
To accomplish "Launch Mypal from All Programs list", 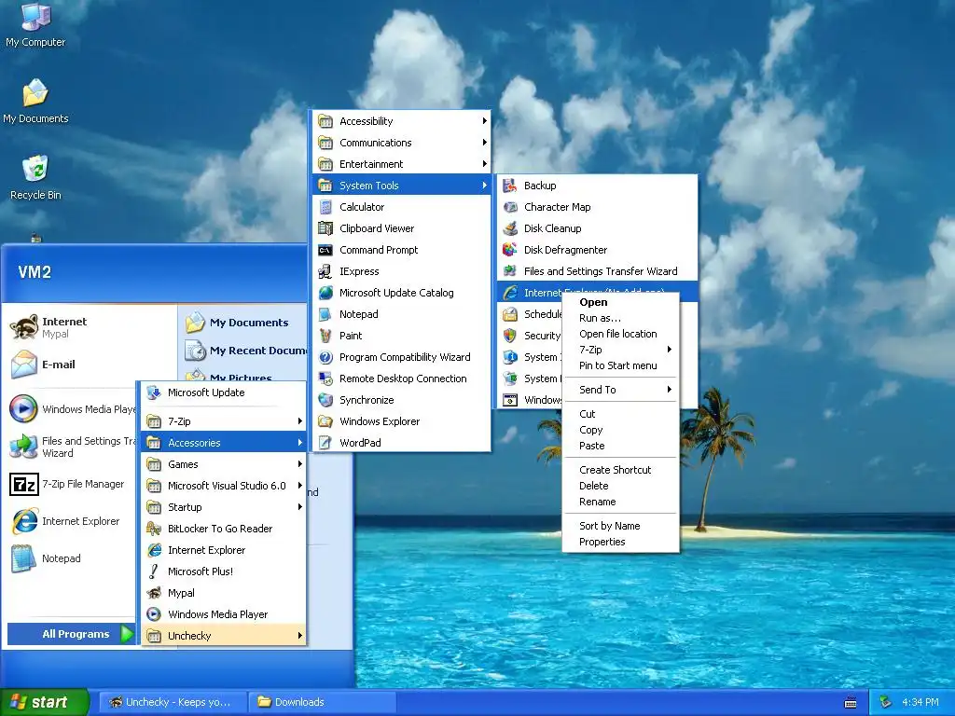I will coord(223,593).
